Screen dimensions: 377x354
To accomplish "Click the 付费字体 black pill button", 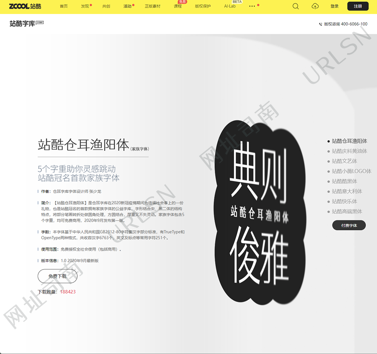I will click(349, 225).
